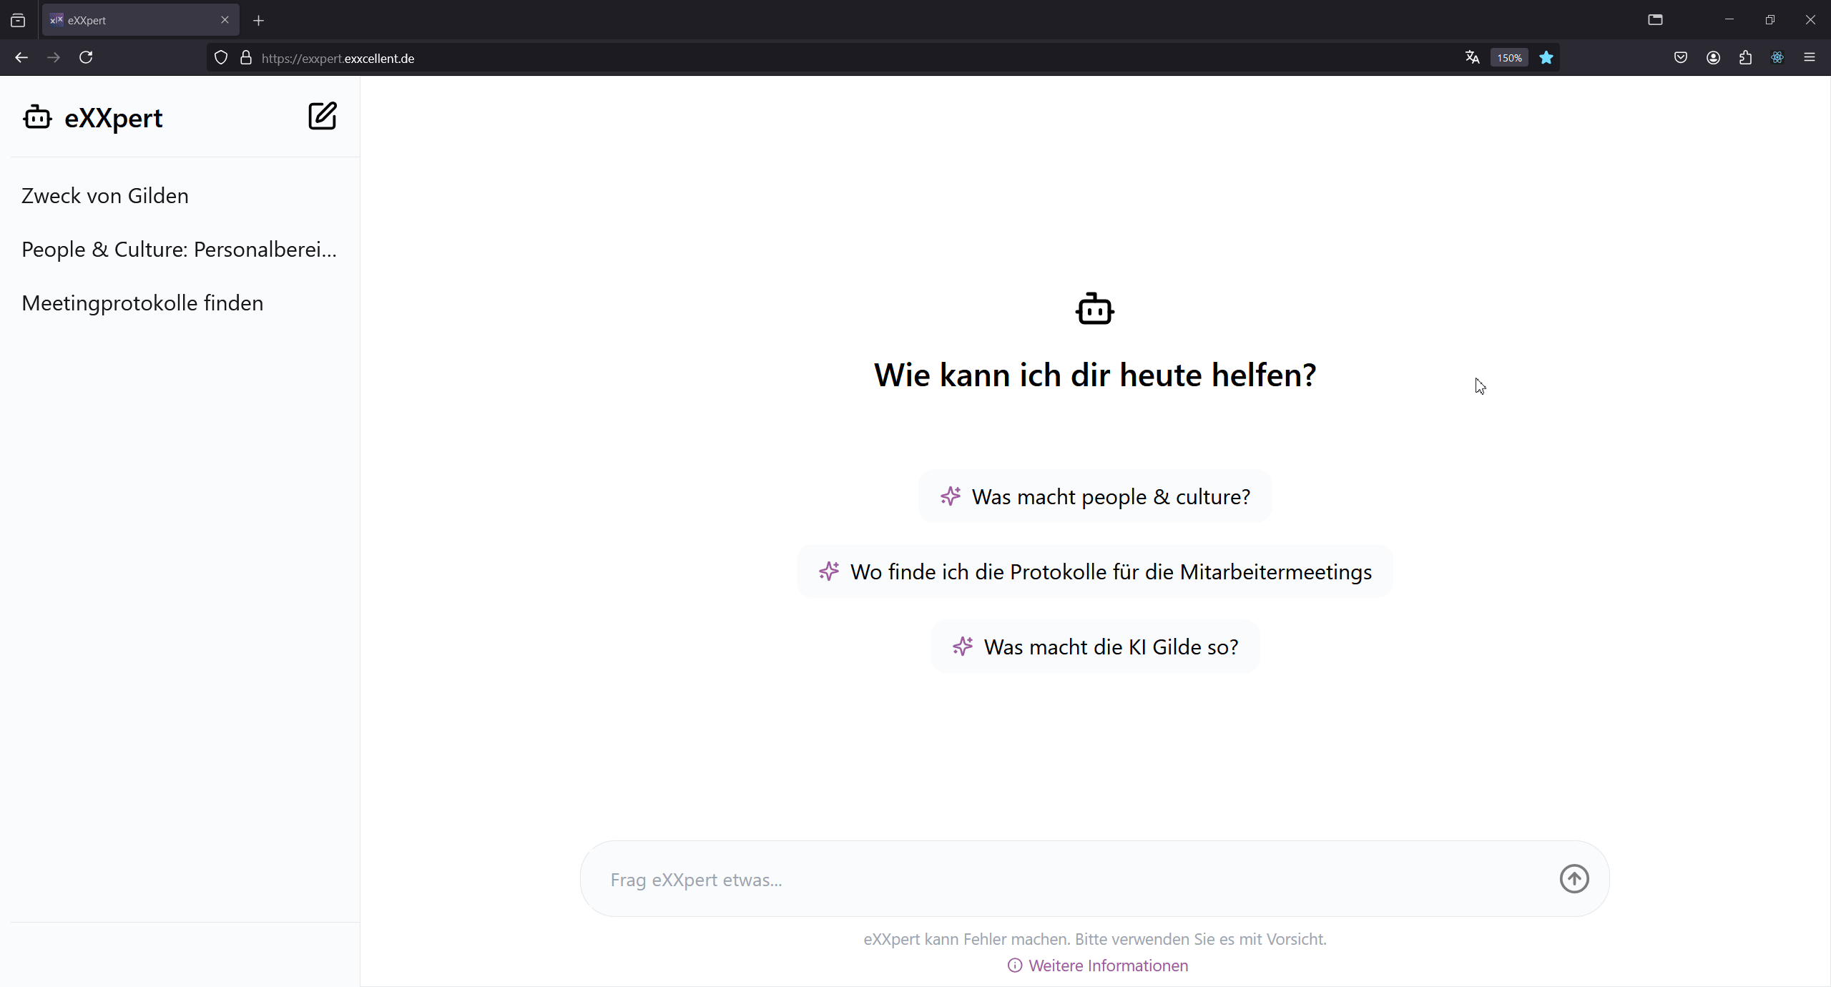Open the "People & Culture: Personalberei..." chat
1831x987 pixels.
tap(179, 249)
